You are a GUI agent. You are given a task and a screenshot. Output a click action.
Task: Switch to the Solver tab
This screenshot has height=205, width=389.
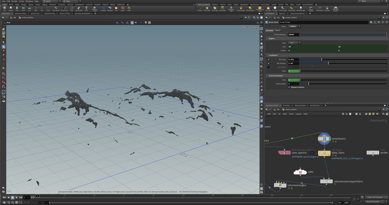click(278, 30)
